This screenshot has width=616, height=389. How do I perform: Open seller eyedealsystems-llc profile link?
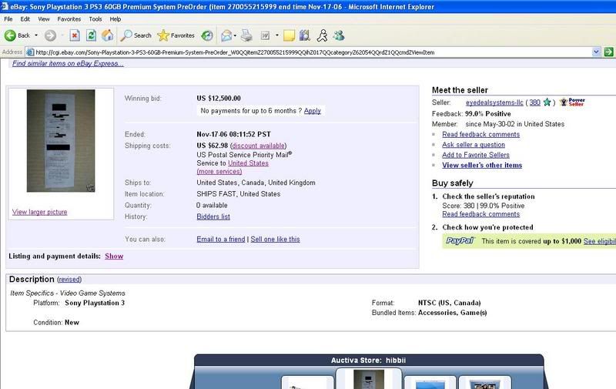click(x=494, y=102)
